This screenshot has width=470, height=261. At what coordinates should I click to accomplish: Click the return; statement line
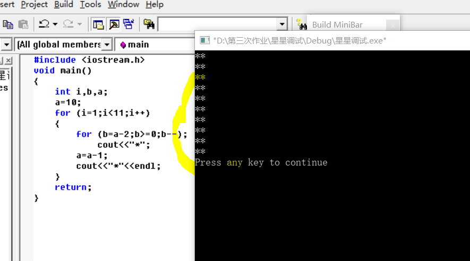pos(73,187)
